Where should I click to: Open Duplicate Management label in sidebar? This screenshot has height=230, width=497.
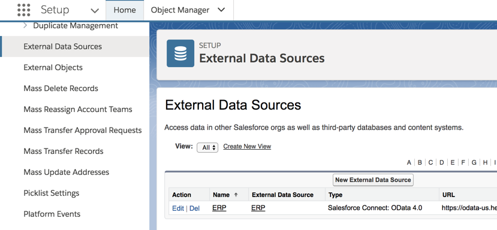[x=76, y=26]
